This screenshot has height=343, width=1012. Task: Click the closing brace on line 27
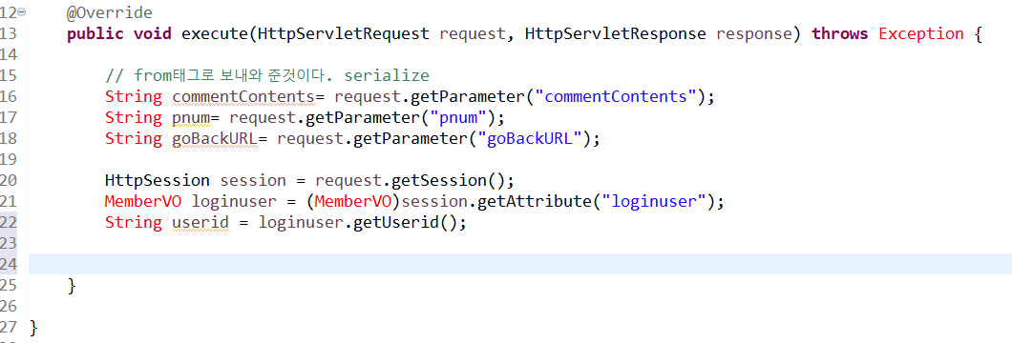33,327
